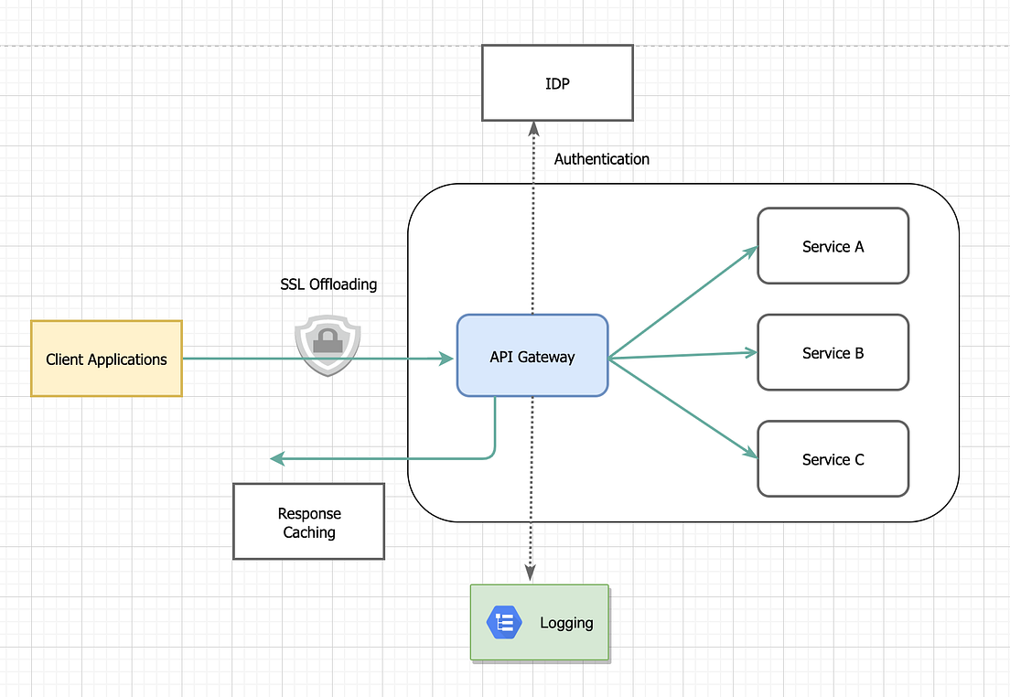Click the API Gateway blue node
This screenshot has width=1010, height=697.
pyautogui.click(x=532, y=357)
